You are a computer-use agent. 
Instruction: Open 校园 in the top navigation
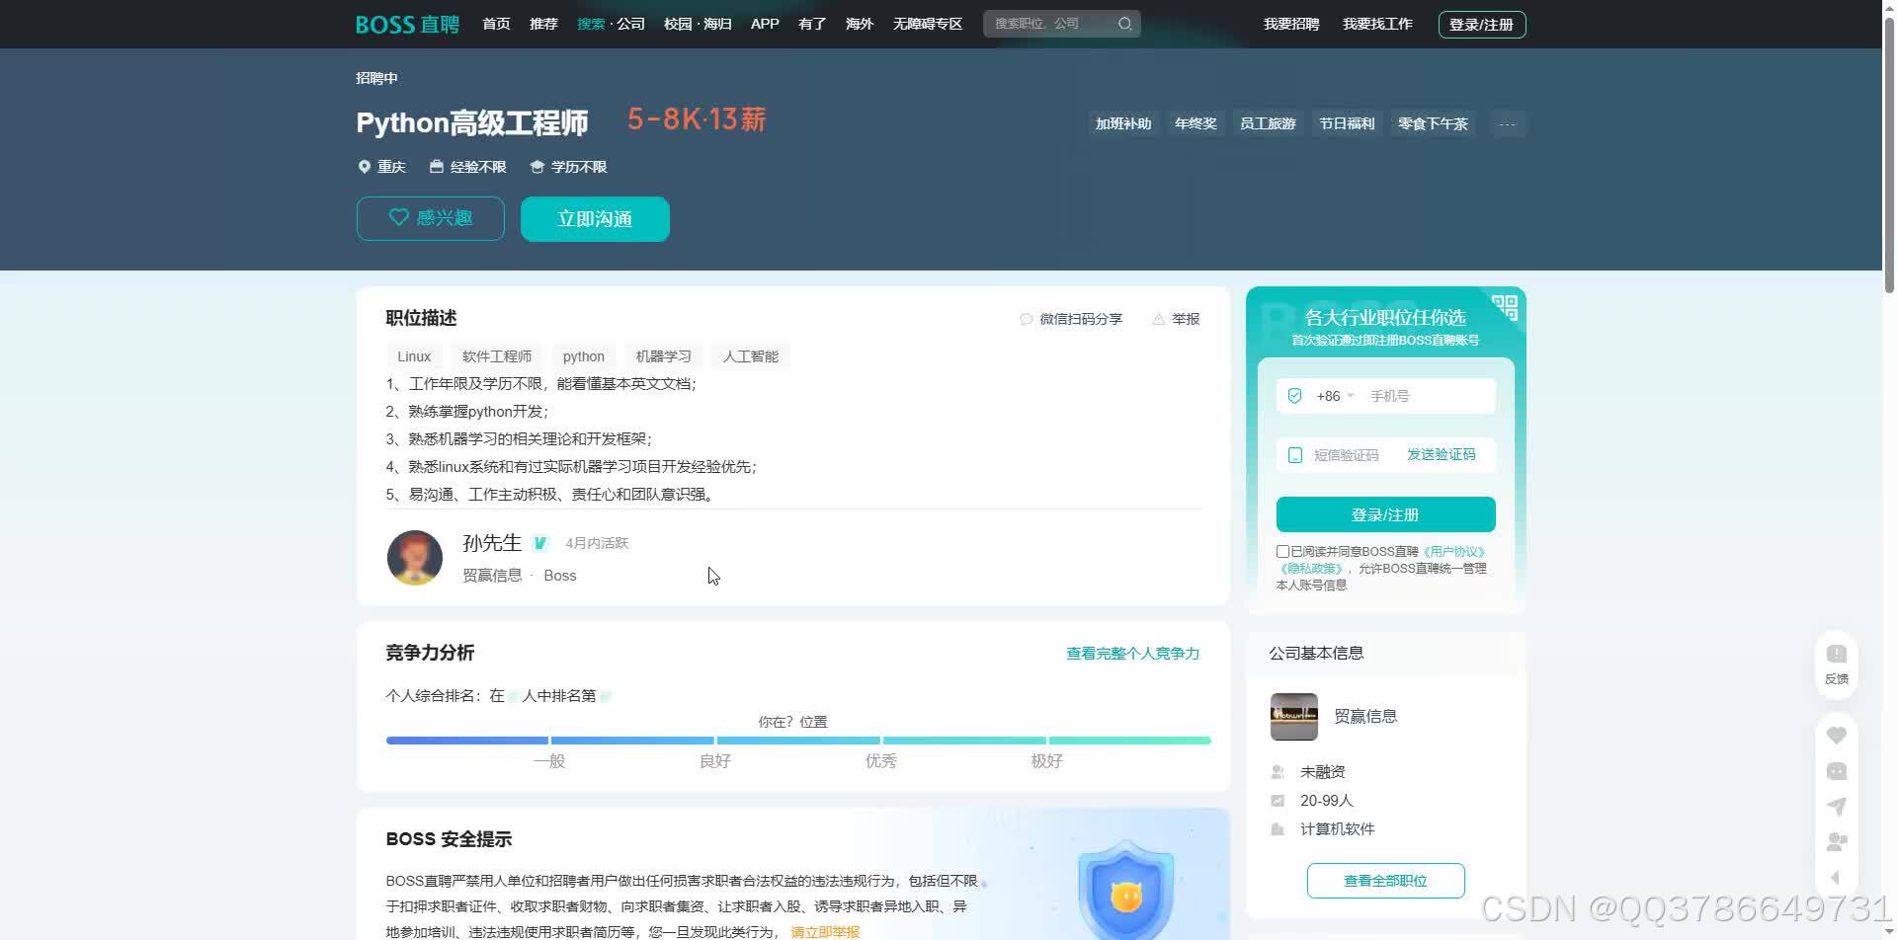(x=678, y=24)
